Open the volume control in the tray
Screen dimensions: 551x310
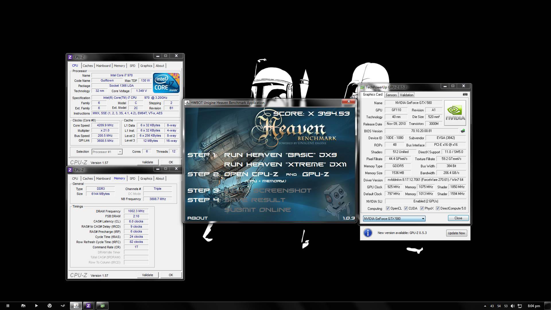[513, 306]
